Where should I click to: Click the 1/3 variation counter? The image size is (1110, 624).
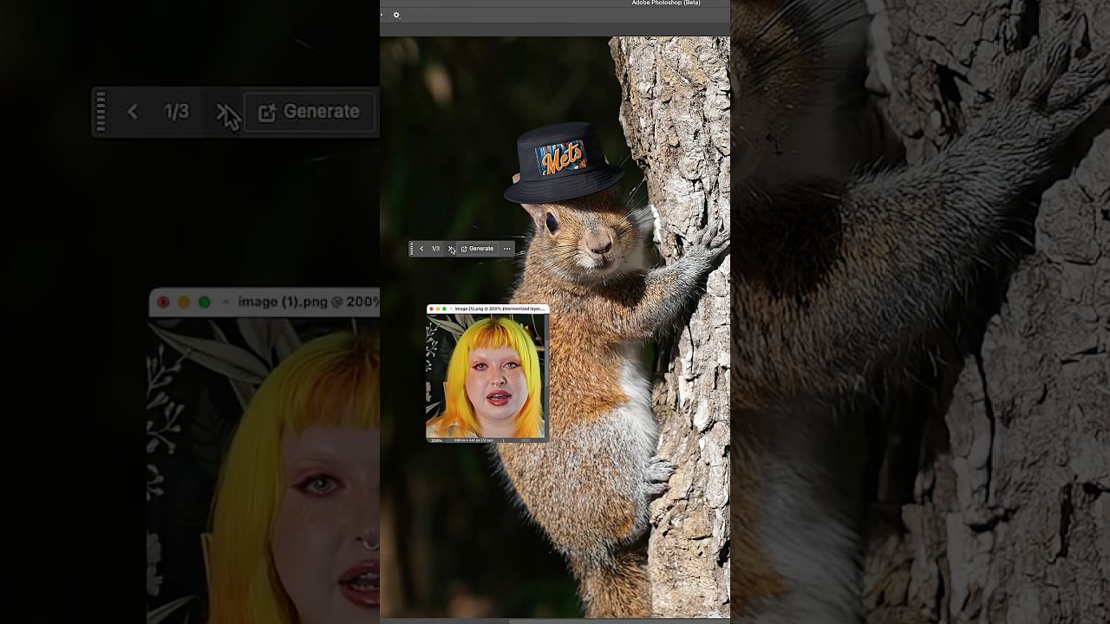[435, 249]
